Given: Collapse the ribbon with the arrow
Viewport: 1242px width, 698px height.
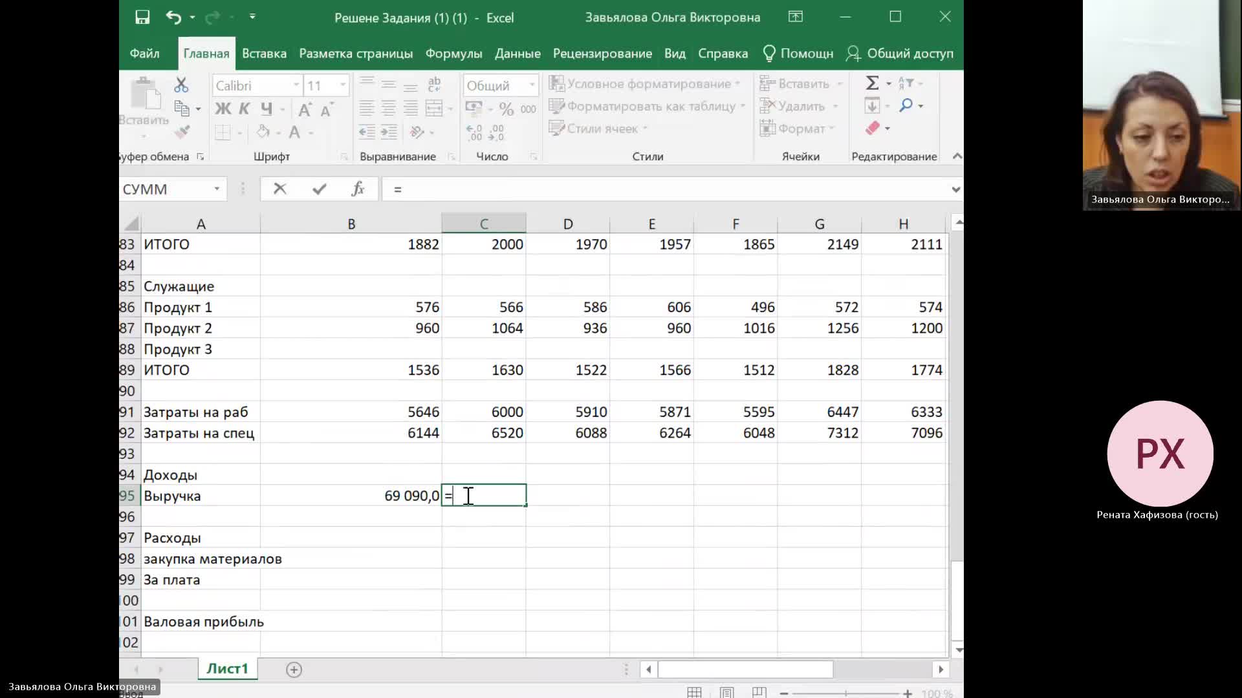Looking at the screenshot, I should pos(957,156).
